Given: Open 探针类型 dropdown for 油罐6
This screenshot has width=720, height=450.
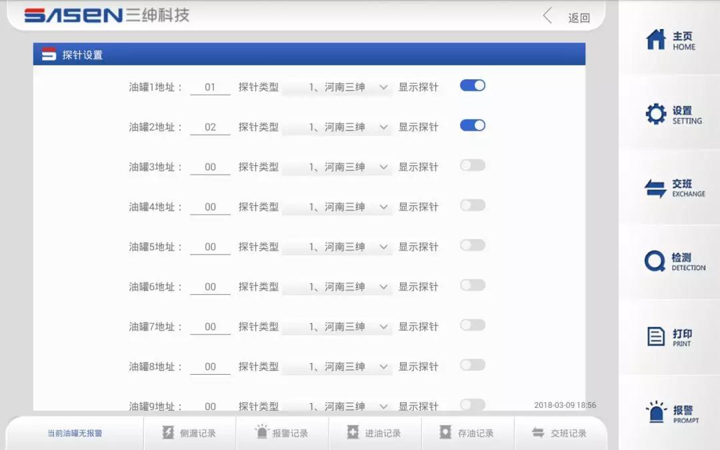Looking at the screenshot, I should pyautogui.click(x=337, y=287).
